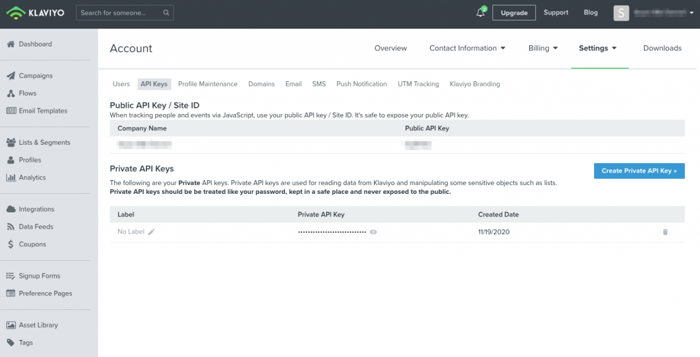Open Campaigns in the sidebar
This screenshot has width=700, height=357.
(36, 76)
